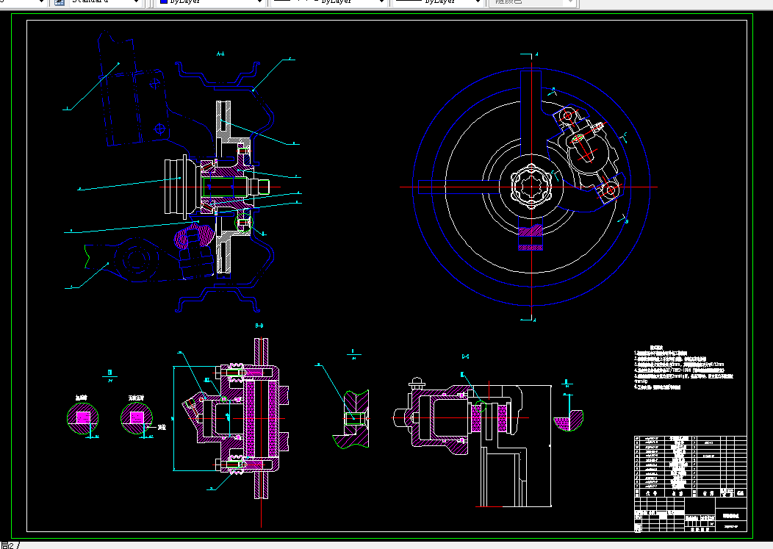Click the blue color swatch in color control
The image size is (773, 549).
coord(164,1)
